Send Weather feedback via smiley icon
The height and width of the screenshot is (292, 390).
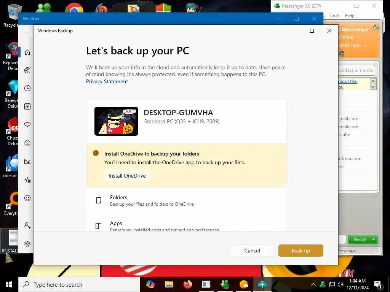click(27, 198)
